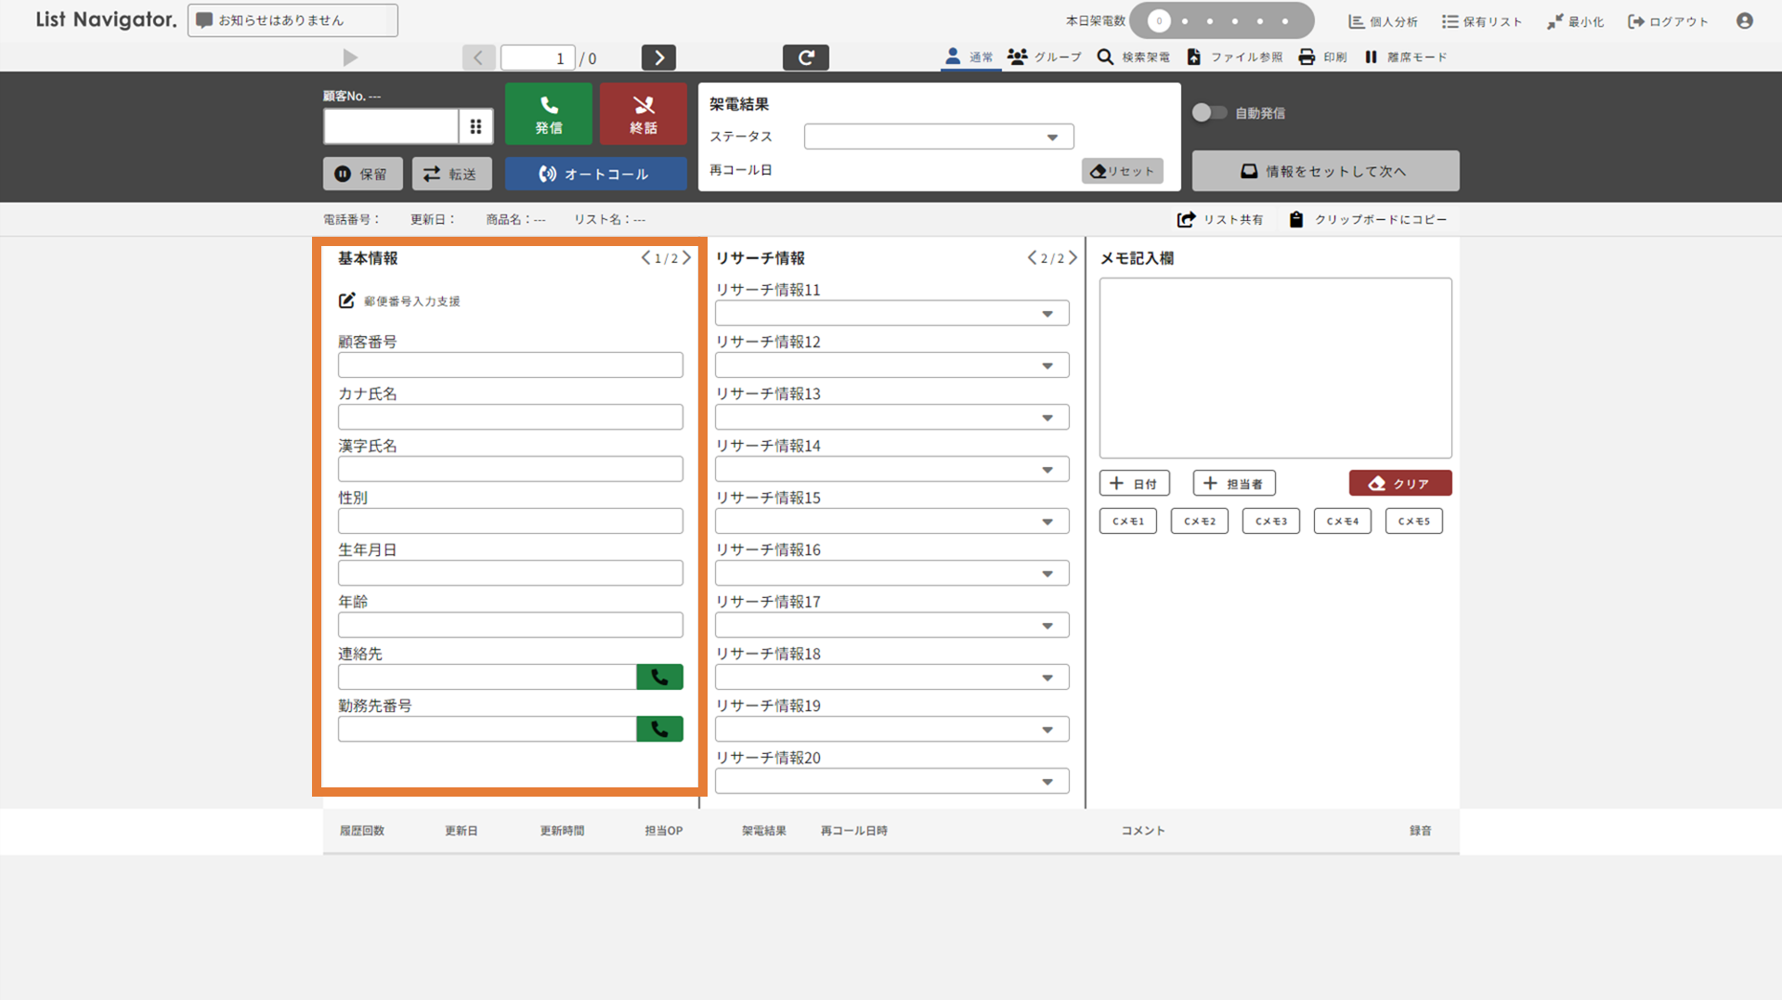The width and height of the screenshot is (1782, 1000).
Task: Go to next page of 基本情報 panel
Action: [687, 258]
